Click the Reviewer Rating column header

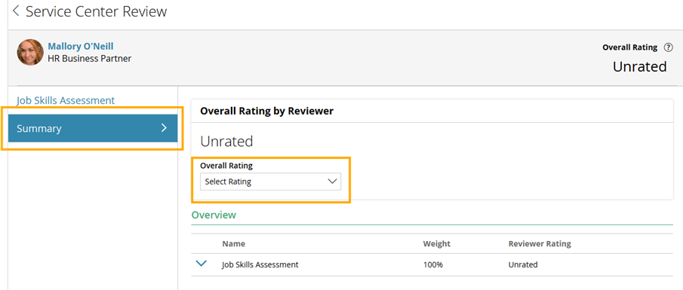(x=540, y=243)
